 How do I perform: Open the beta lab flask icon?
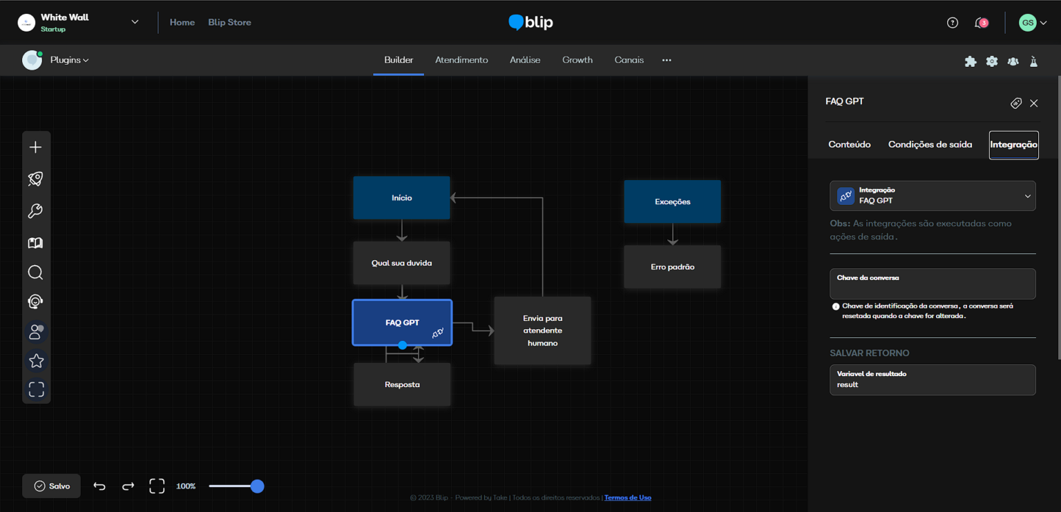pos(1033,61)
